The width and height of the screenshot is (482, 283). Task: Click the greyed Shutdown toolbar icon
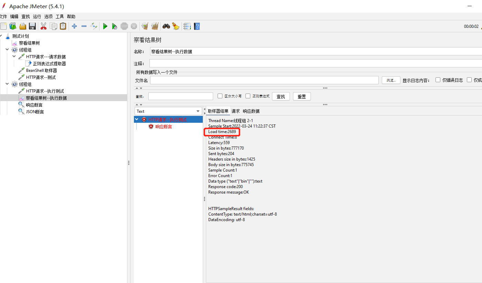(x=134, y=26)
